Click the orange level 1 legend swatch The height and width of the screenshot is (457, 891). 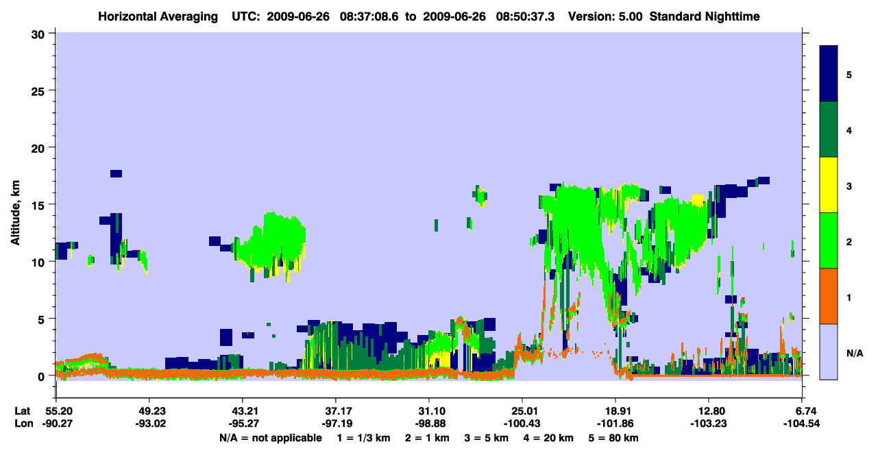(x=829, y=296)
